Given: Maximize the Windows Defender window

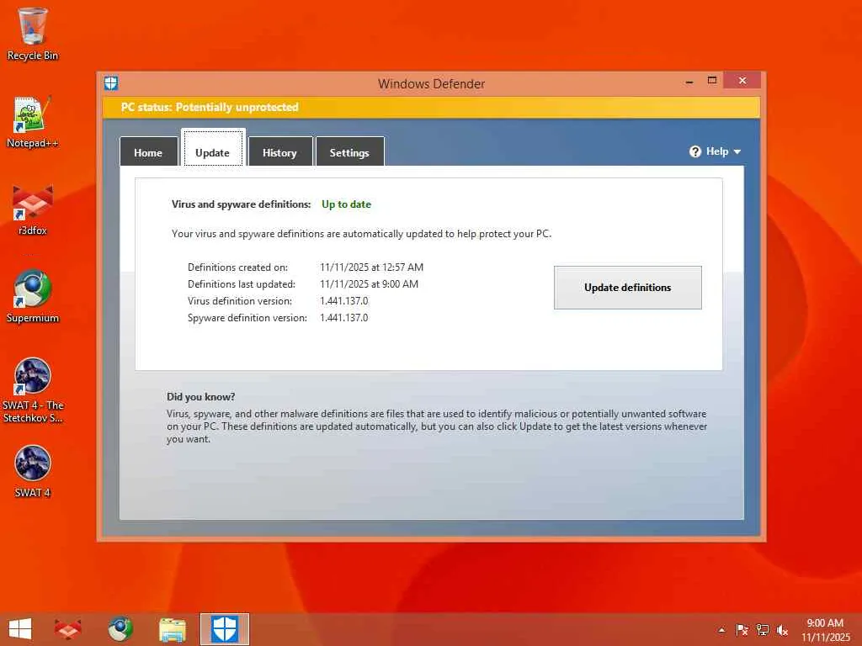Looking at the screenshot, I should coord(712,81).
